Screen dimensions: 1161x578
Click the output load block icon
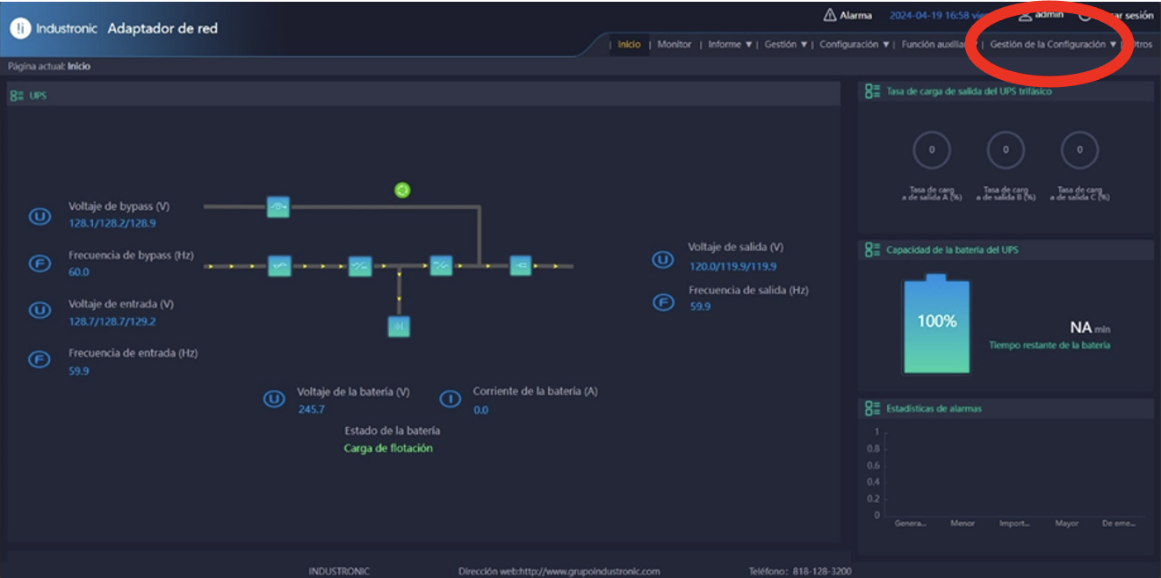[521, 265]
